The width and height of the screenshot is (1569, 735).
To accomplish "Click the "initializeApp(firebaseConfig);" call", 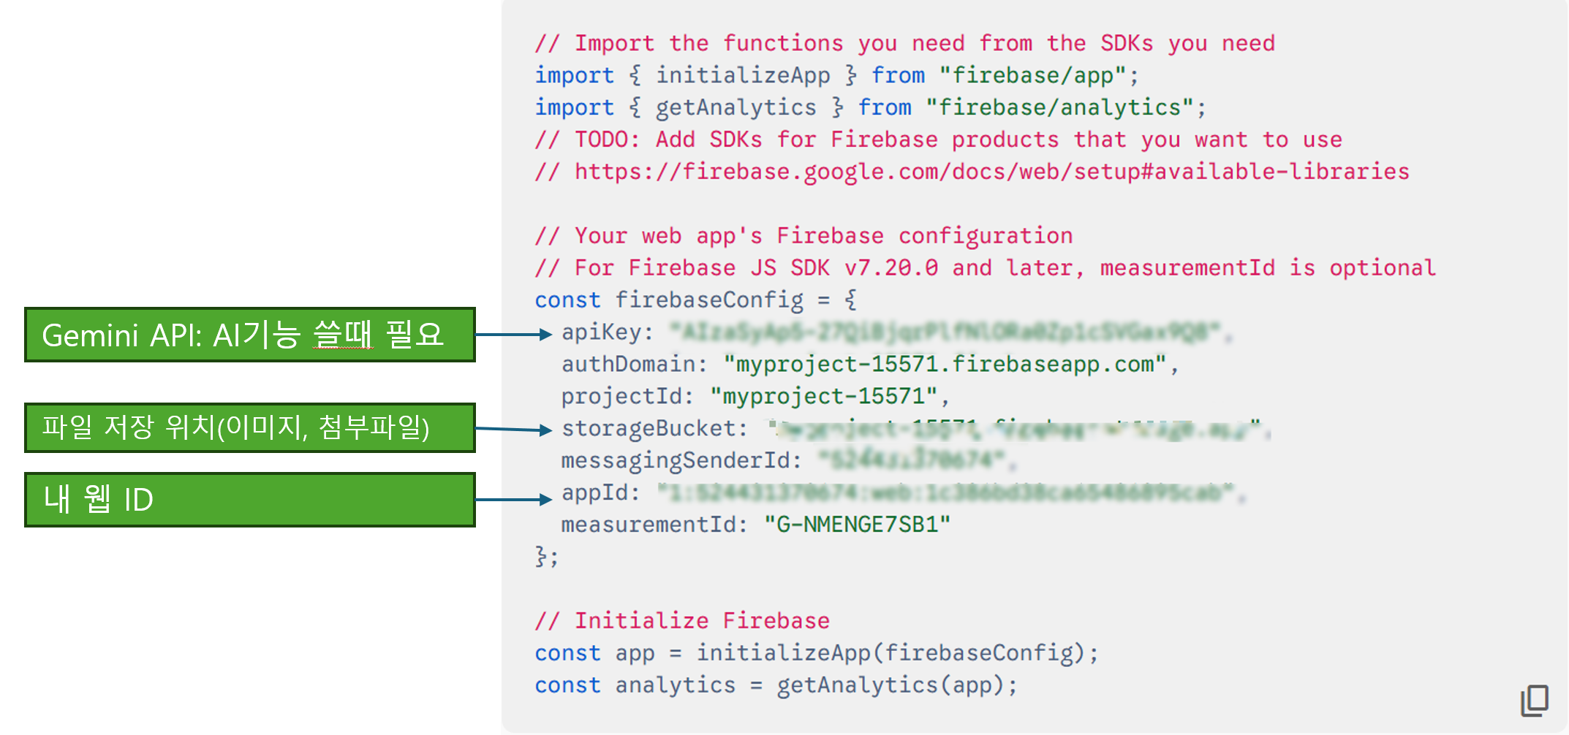I will [897, 654].
